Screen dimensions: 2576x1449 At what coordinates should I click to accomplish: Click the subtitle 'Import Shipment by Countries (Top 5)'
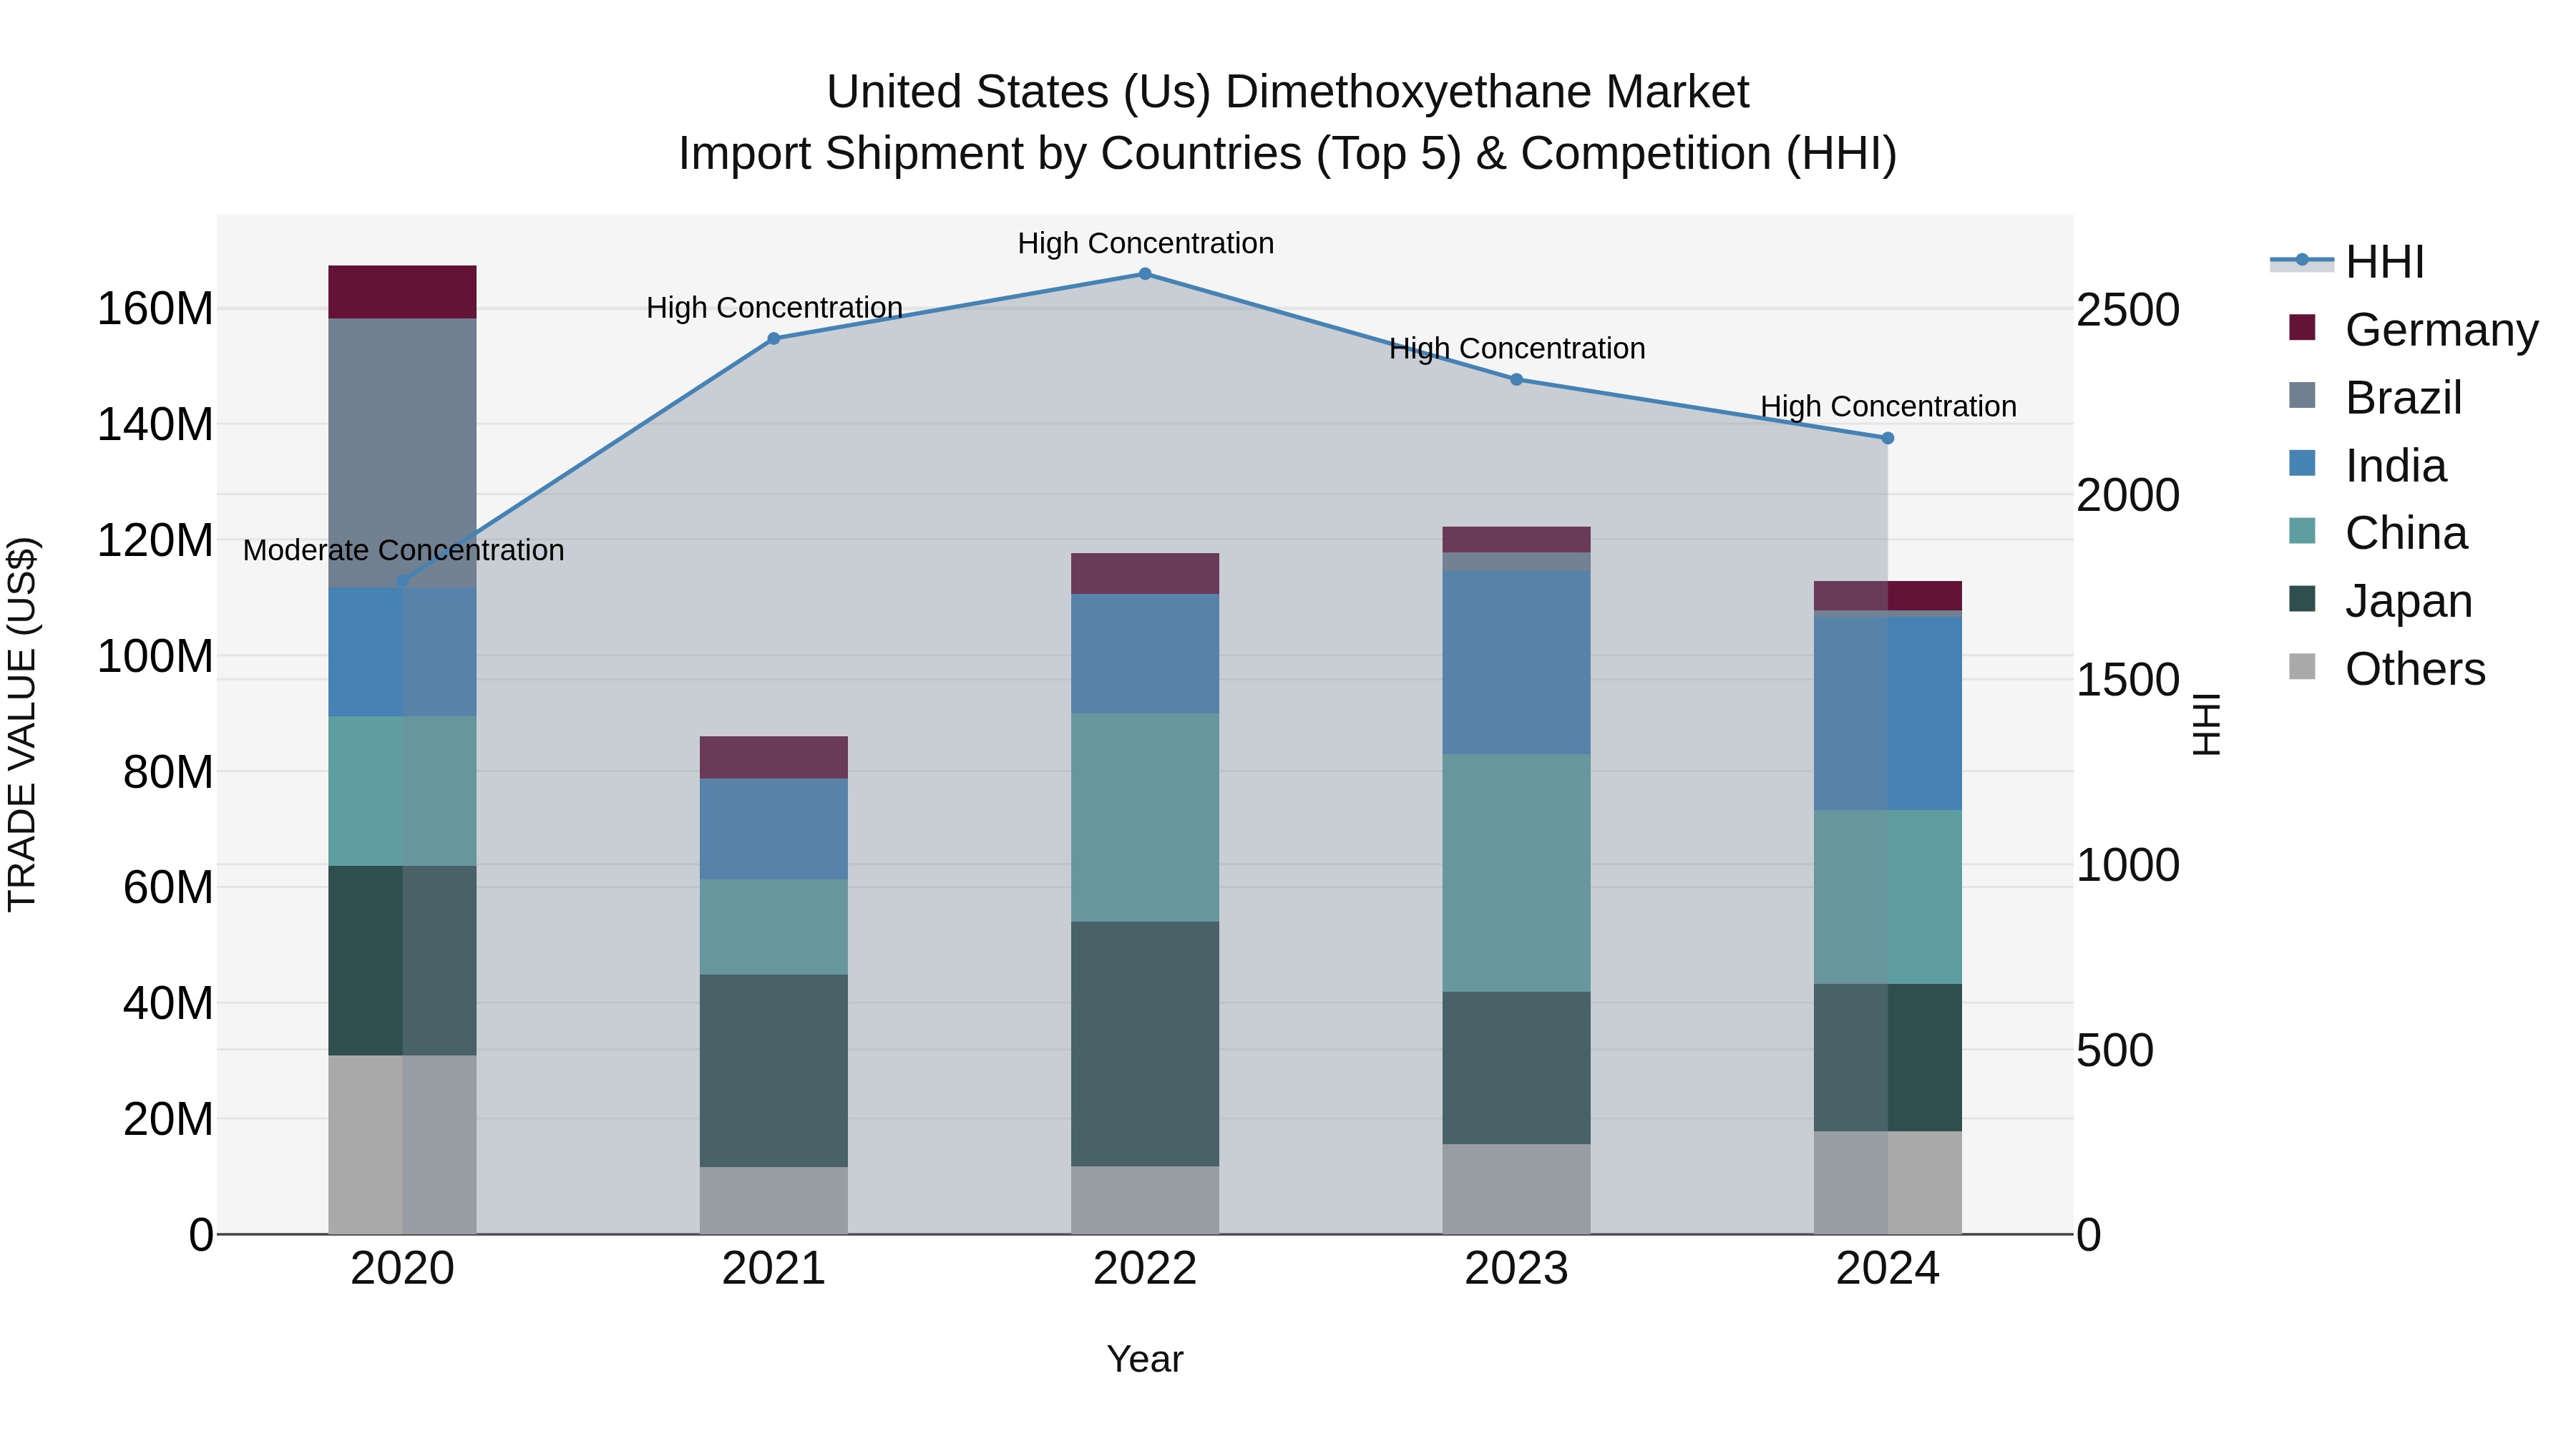pyautogui.click(x=1069, y=154)
